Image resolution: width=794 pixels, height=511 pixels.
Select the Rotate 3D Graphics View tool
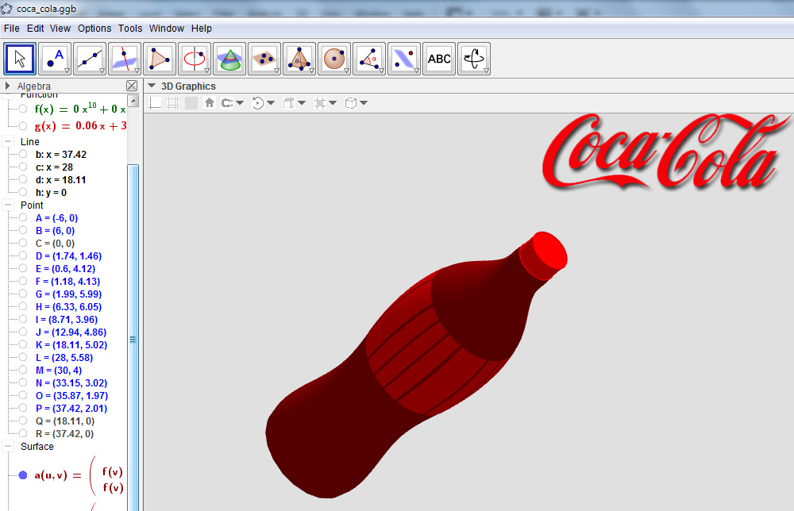point(474,59)
